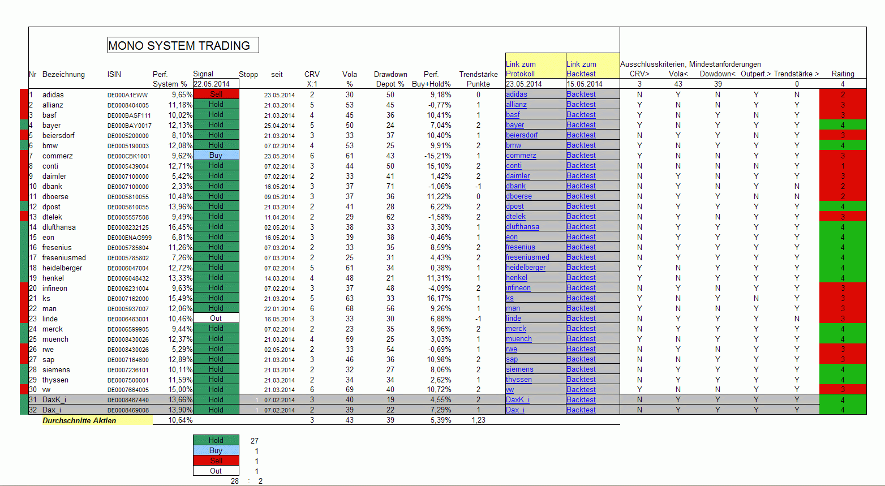Select the Ausschlusskriterien, Mindestanforderungen heading

coord(690,64)
